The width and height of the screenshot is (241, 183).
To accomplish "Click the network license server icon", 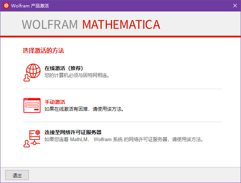I will tap(32, 139).
